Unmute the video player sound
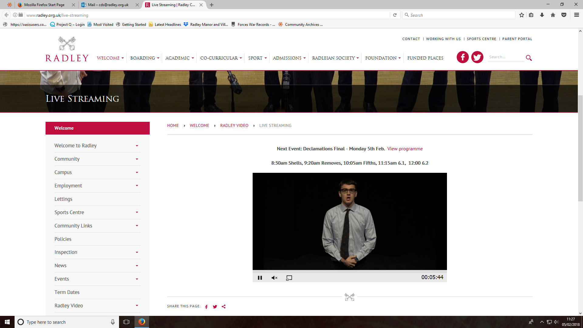The height and width of the screenshot is (328, 583). click(x=274, y=278)
